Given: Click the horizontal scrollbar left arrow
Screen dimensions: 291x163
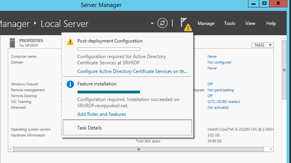Looking at the screenshot, I should pos(11,149).
